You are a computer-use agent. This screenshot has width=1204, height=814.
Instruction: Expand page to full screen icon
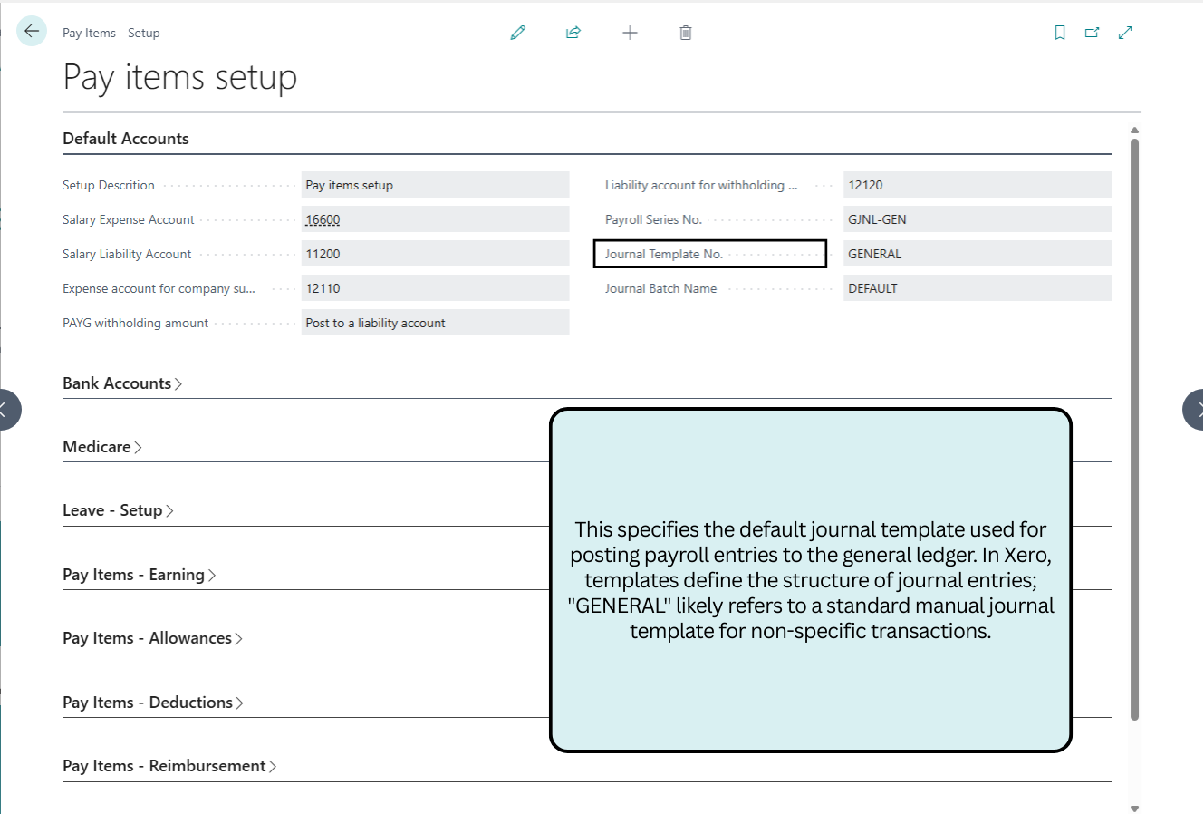(x=1125, y=32)
